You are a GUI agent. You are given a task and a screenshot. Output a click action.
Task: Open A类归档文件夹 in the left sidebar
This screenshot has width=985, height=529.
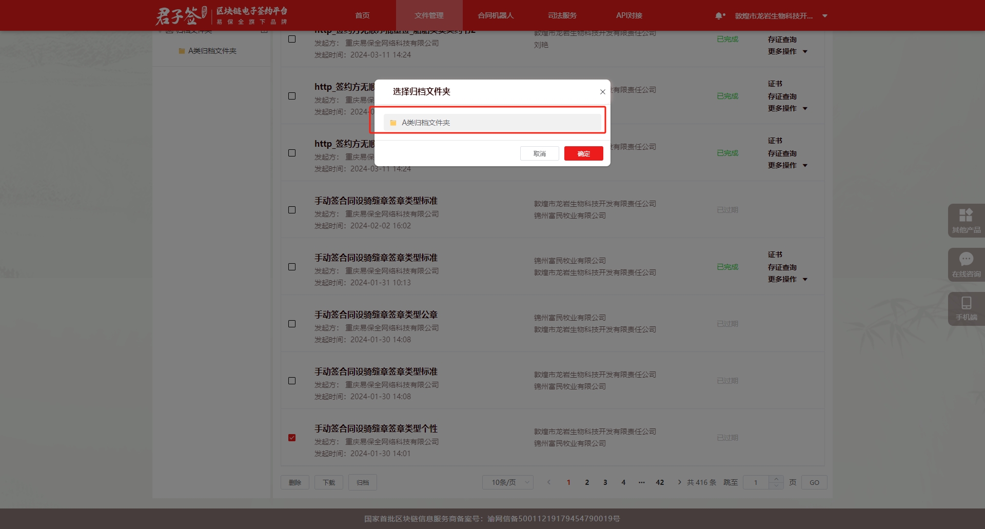[212, 51]
